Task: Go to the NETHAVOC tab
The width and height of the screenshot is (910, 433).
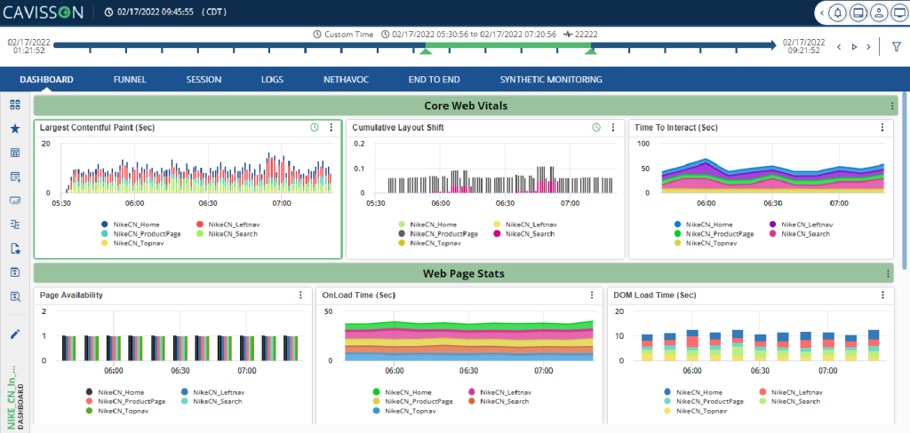Action: point(346,79)
